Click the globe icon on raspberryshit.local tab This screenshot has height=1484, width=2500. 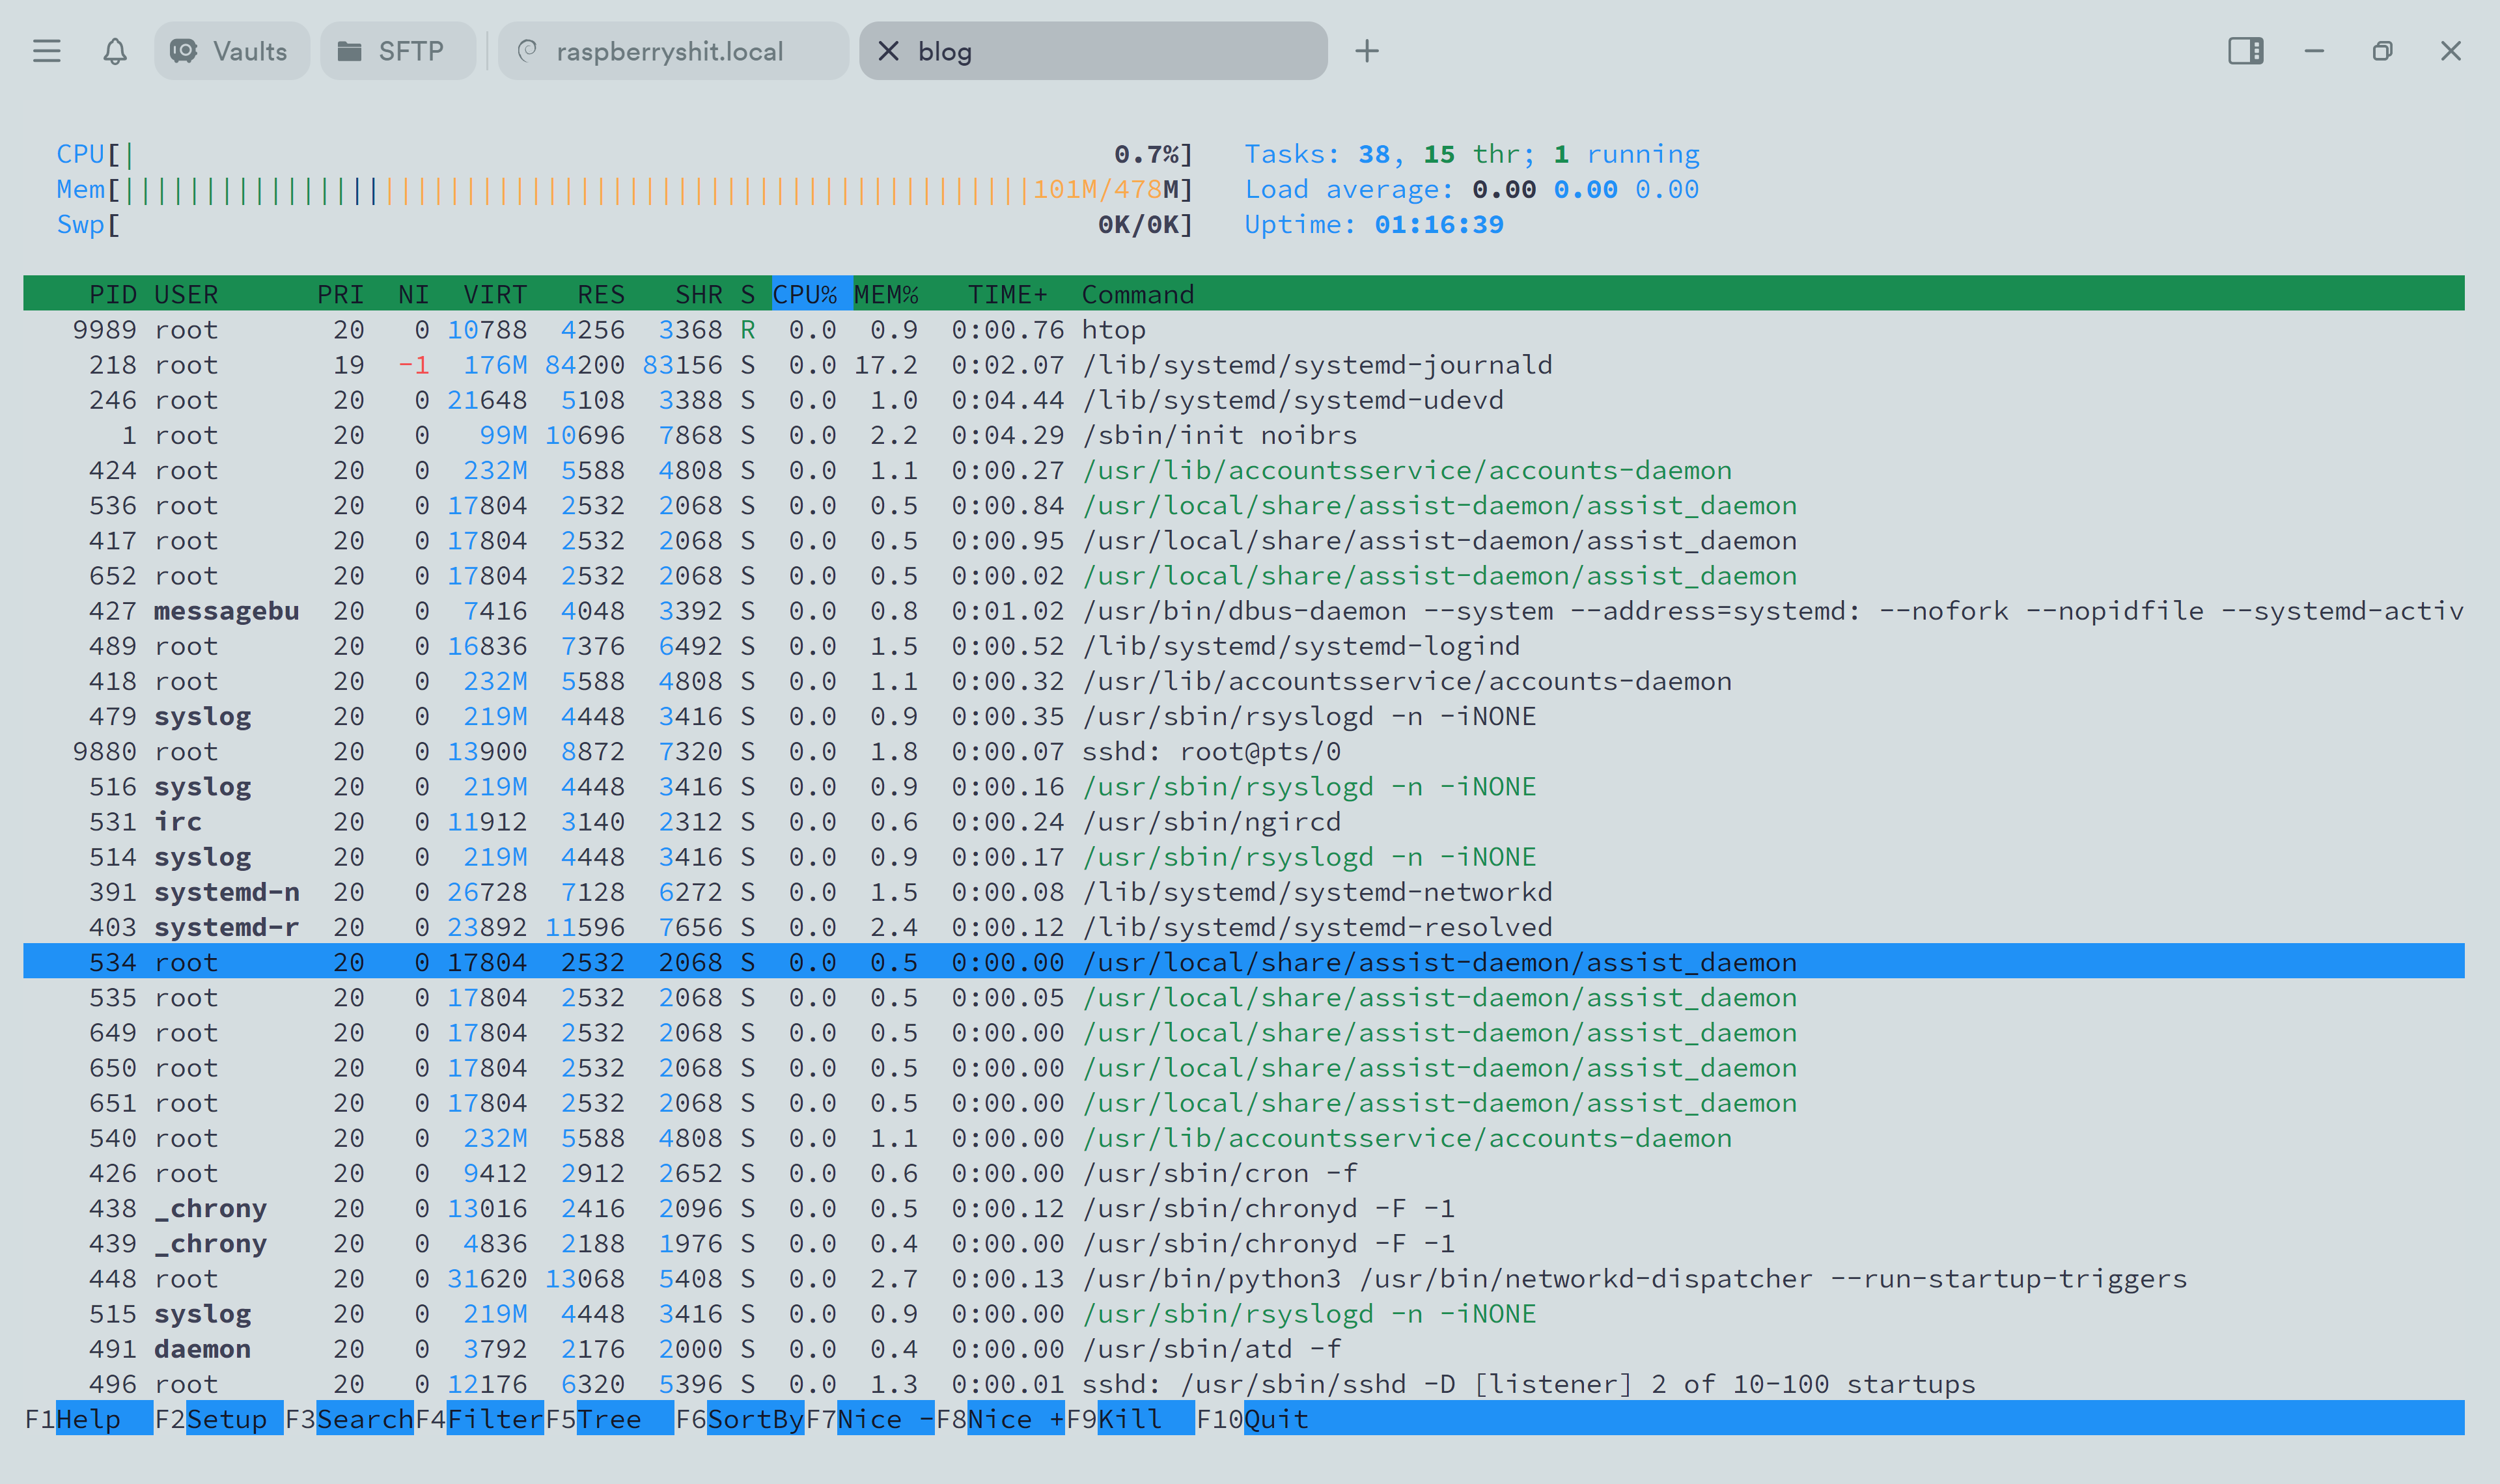click(529, 51)
